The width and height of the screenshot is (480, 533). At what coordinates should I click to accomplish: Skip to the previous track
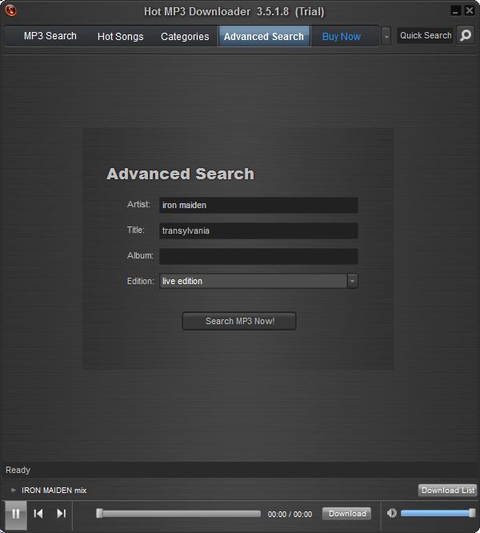(38, 513)
